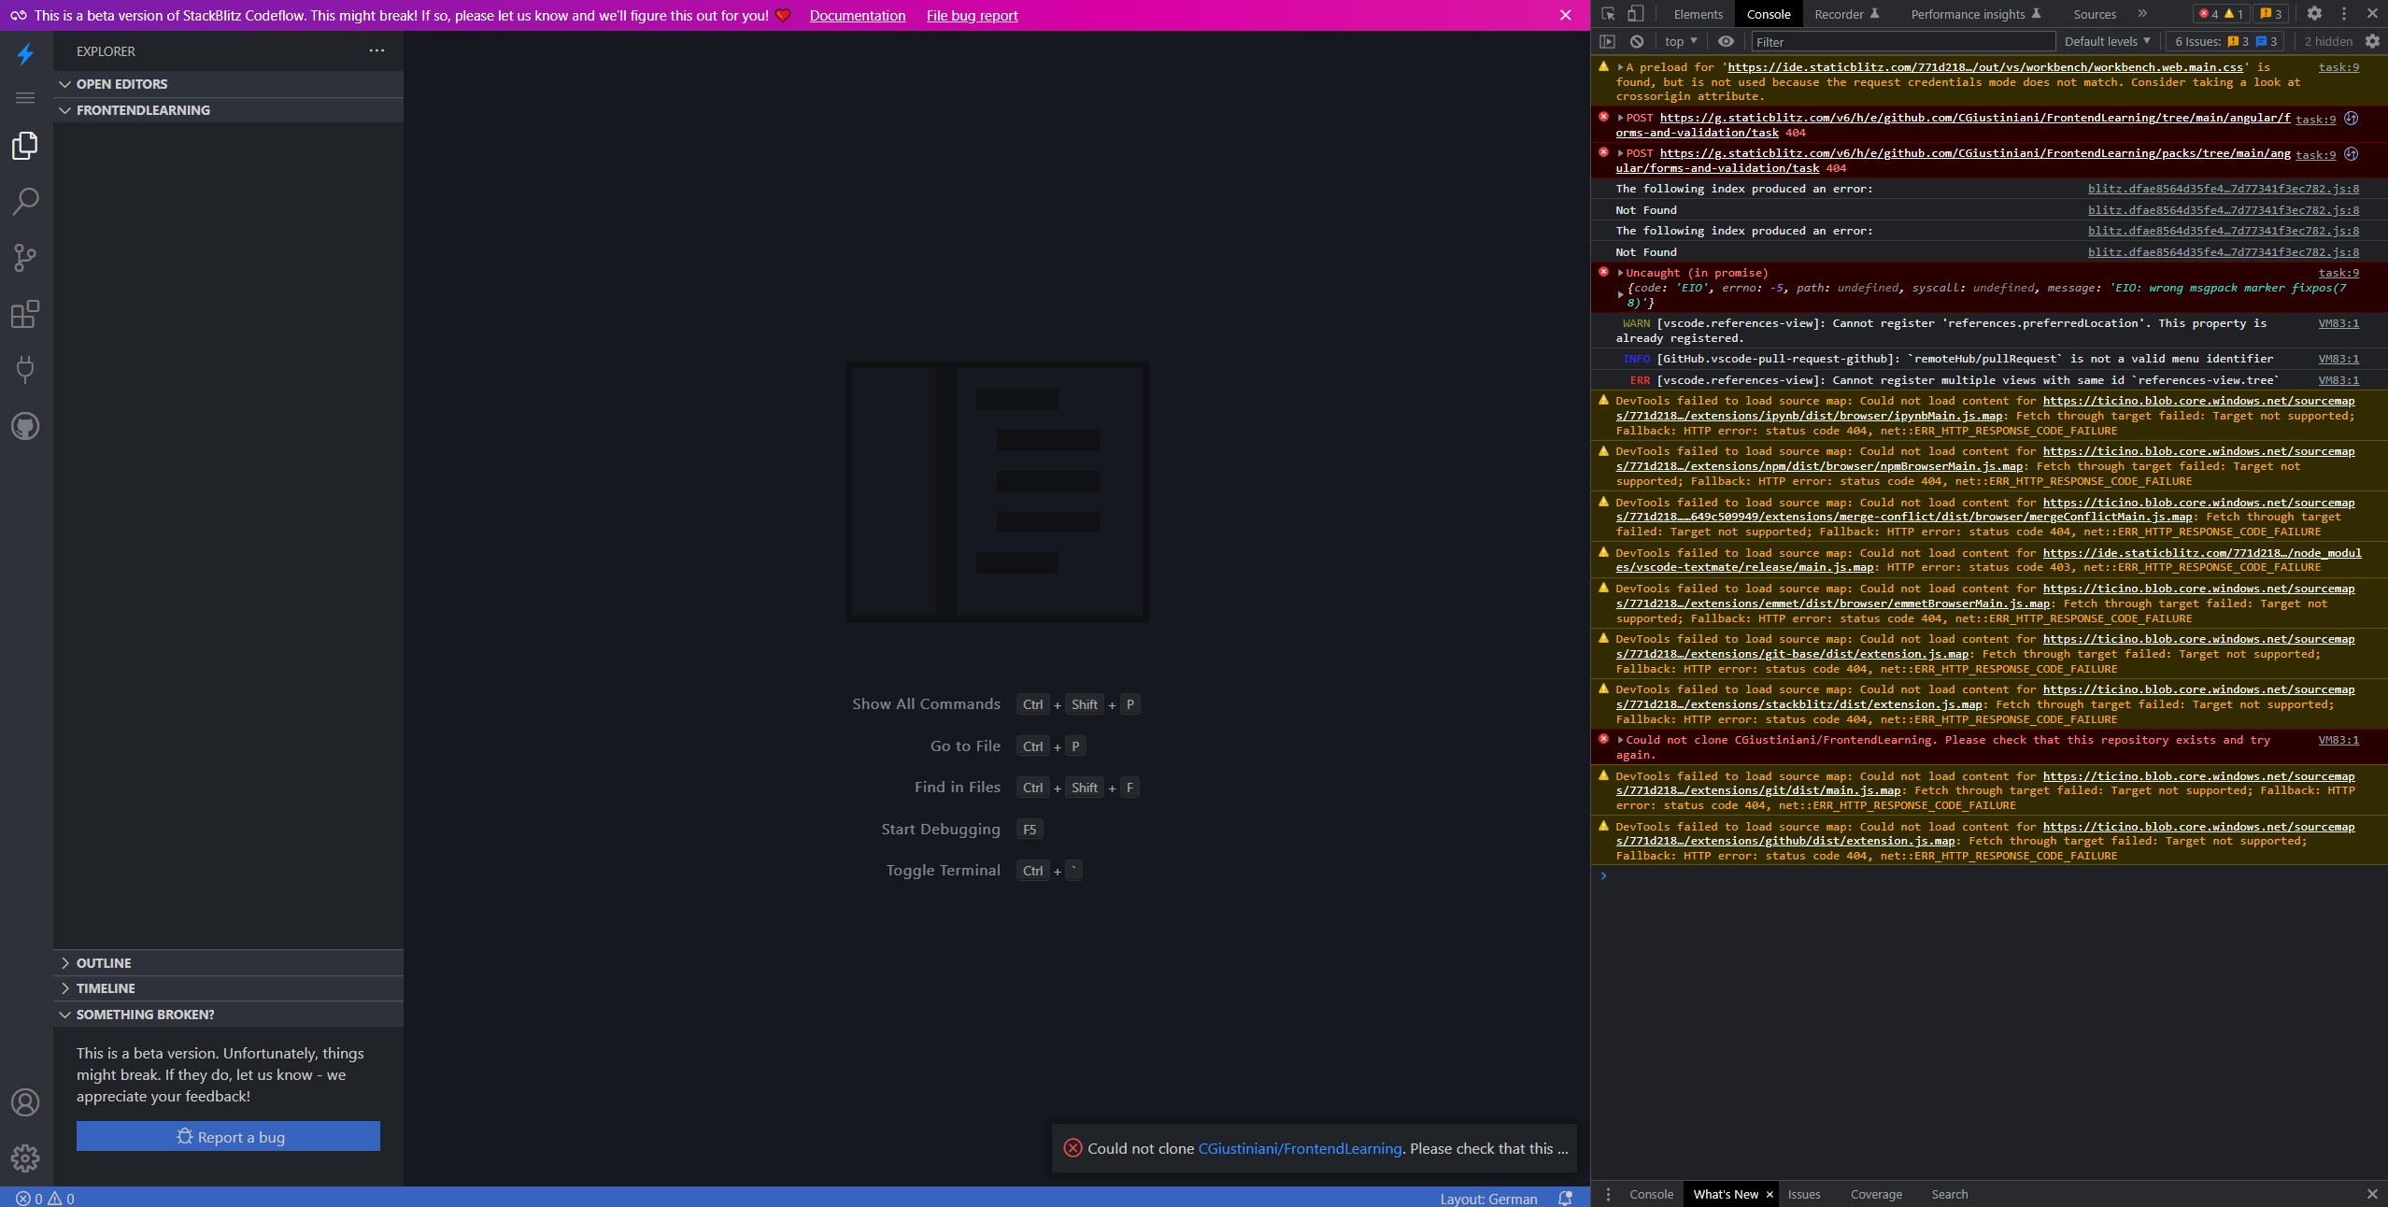This screenshot has height=1207, width=2388.
Task: Open the Search magnifier icon
Action: pyautogui.click(x=25, y=201)
